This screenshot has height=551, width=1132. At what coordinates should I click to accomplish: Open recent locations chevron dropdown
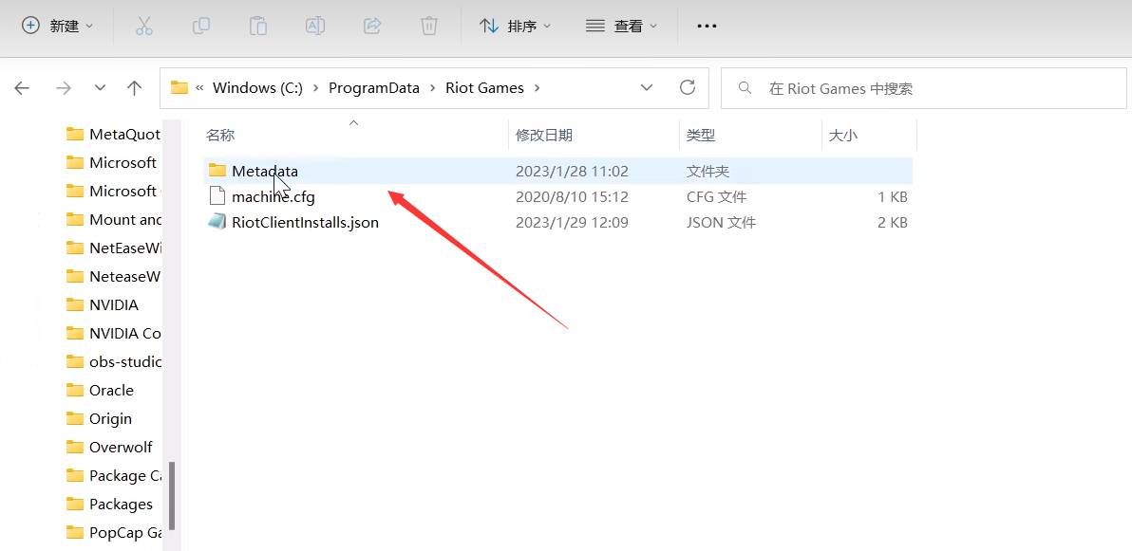[101, 88]
